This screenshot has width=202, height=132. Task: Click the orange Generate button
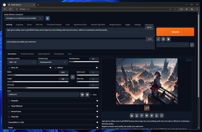[175, 32]
